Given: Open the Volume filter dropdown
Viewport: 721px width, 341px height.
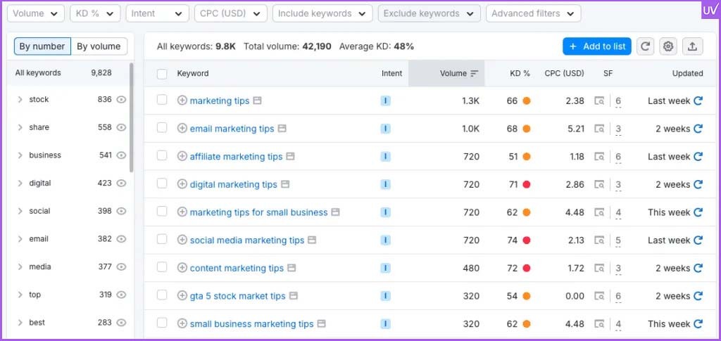Looking at the screenshot, I should [x=36, y=13].
